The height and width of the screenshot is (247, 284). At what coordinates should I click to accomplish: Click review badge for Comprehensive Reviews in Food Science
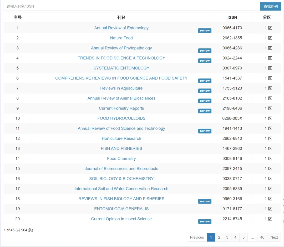tap(205, 81)
